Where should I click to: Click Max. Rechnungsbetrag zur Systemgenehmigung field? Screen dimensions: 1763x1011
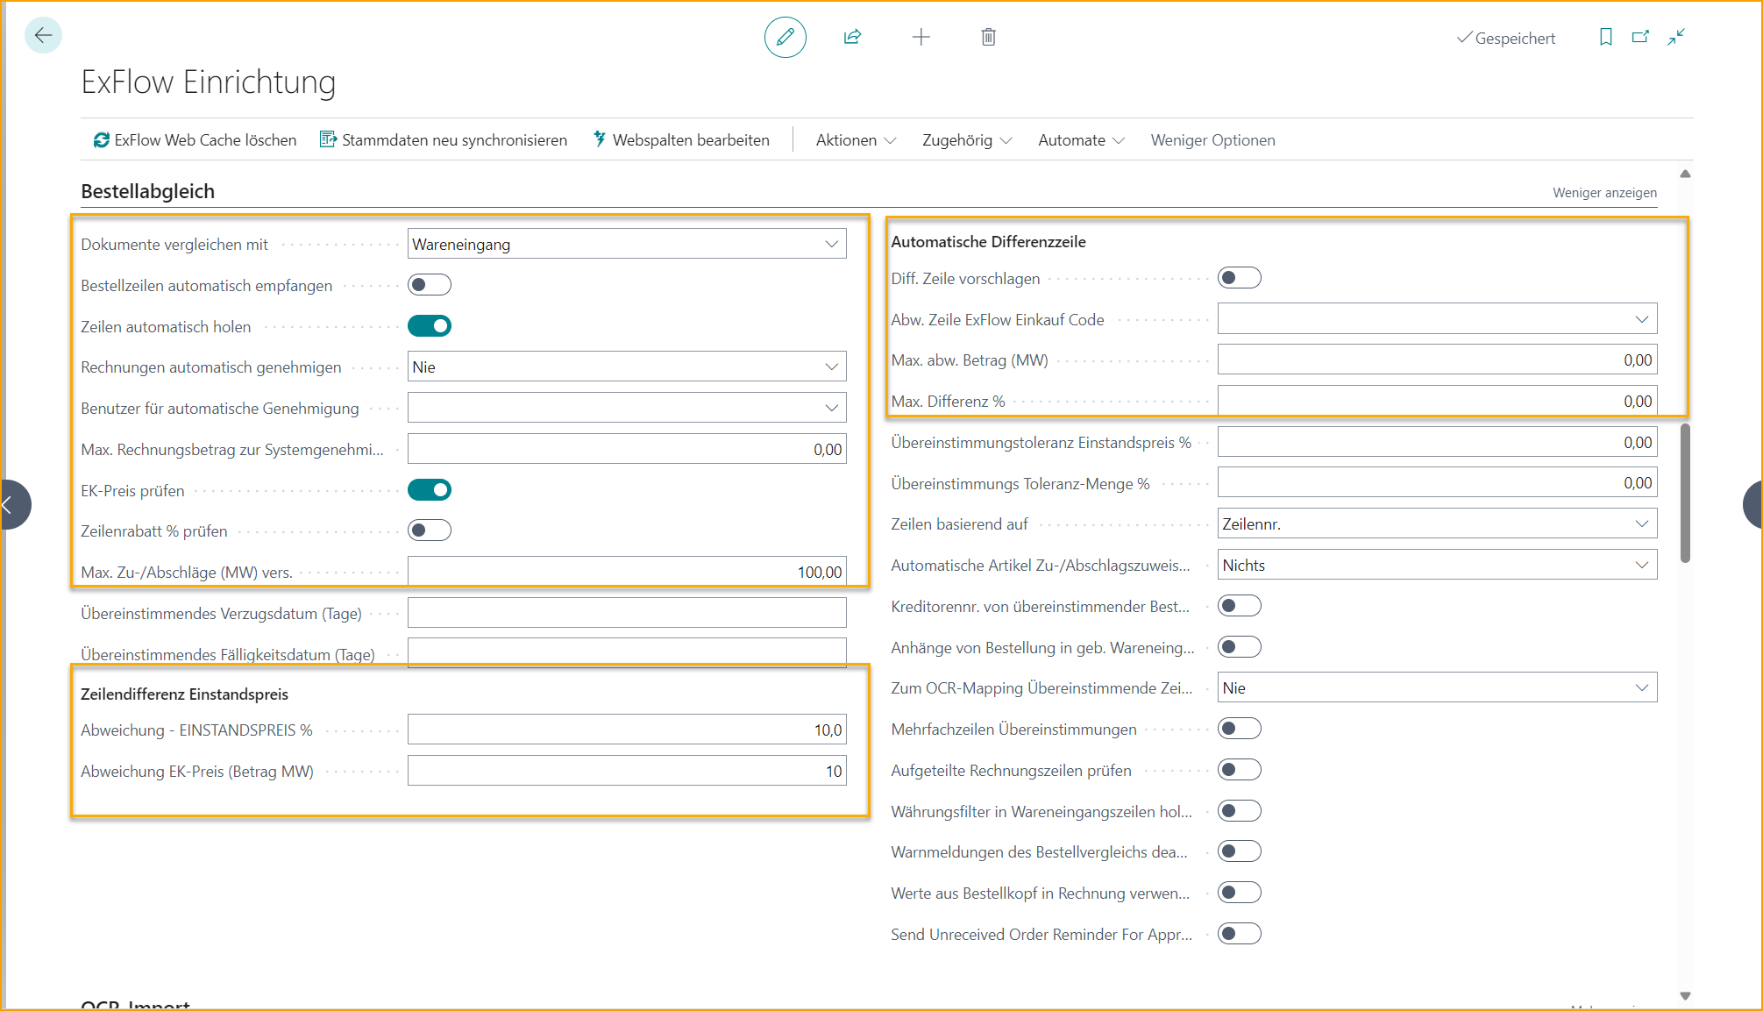pos(627,449)
